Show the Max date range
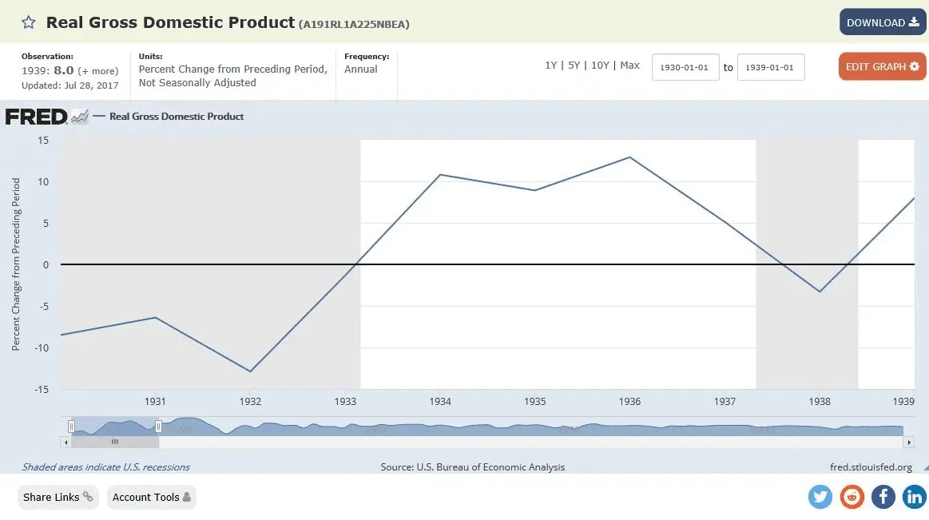Viewport: 929px width, 520px height. point(629,65)
